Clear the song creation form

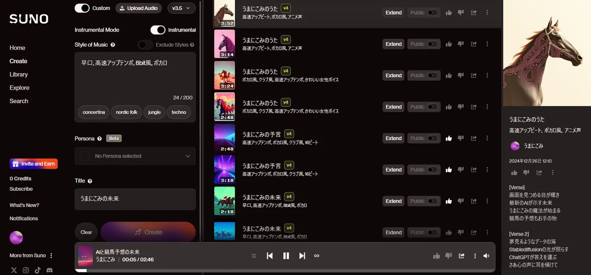tap(86, 232)
